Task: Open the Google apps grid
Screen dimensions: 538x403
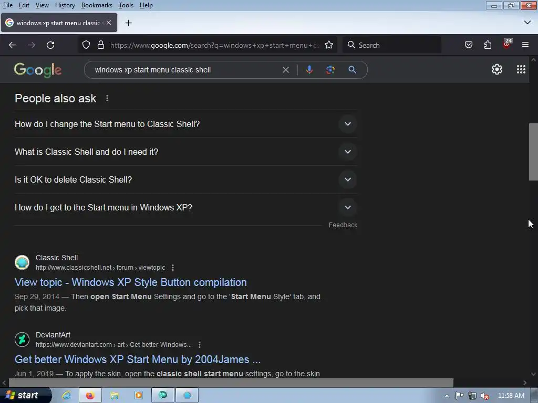Action: pos(521,70)
